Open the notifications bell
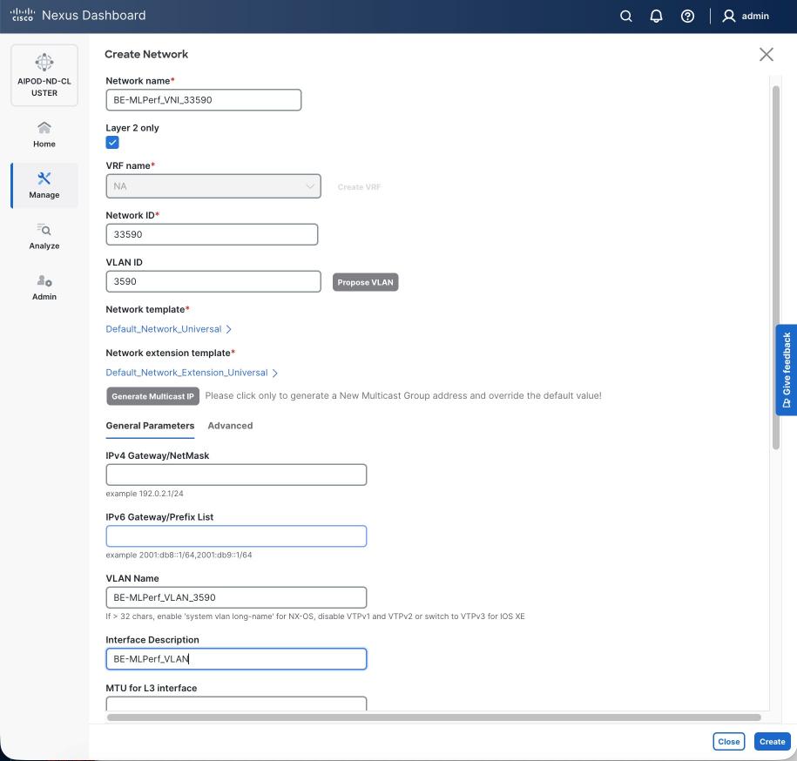 656,16
